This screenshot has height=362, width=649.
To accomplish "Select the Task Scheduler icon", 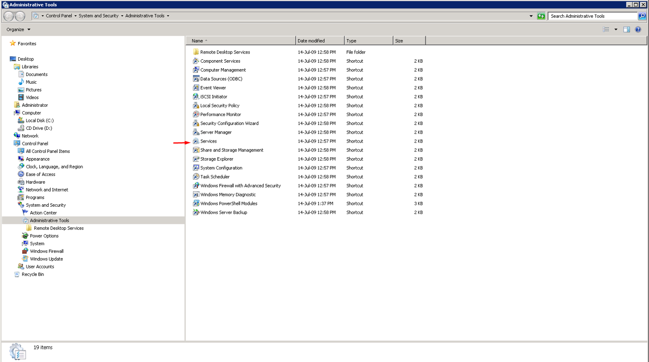I will (196, 177).
